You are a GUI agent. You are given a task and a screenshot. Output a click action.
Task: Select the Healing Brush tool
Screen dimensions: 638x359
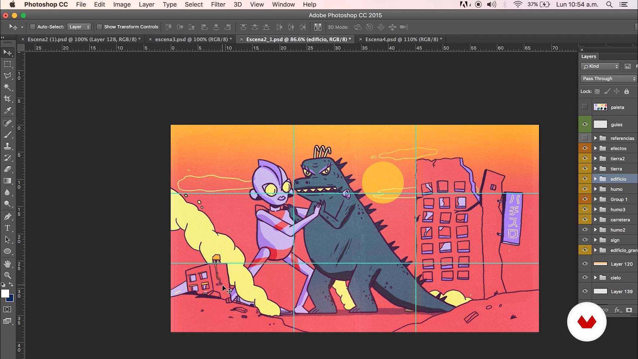click(7, 123)
